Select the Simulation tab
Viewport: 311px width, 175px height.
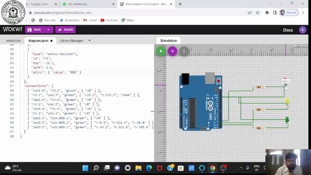click(169, 41)
